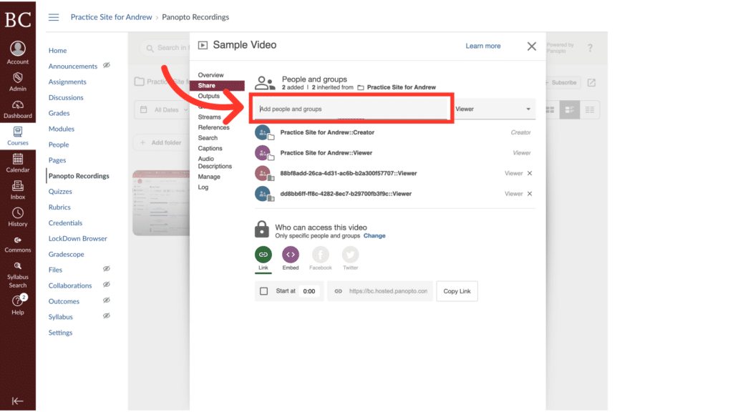Click the BC logo
The height and width of the screenshot is (412, 733).
point(18,19)
